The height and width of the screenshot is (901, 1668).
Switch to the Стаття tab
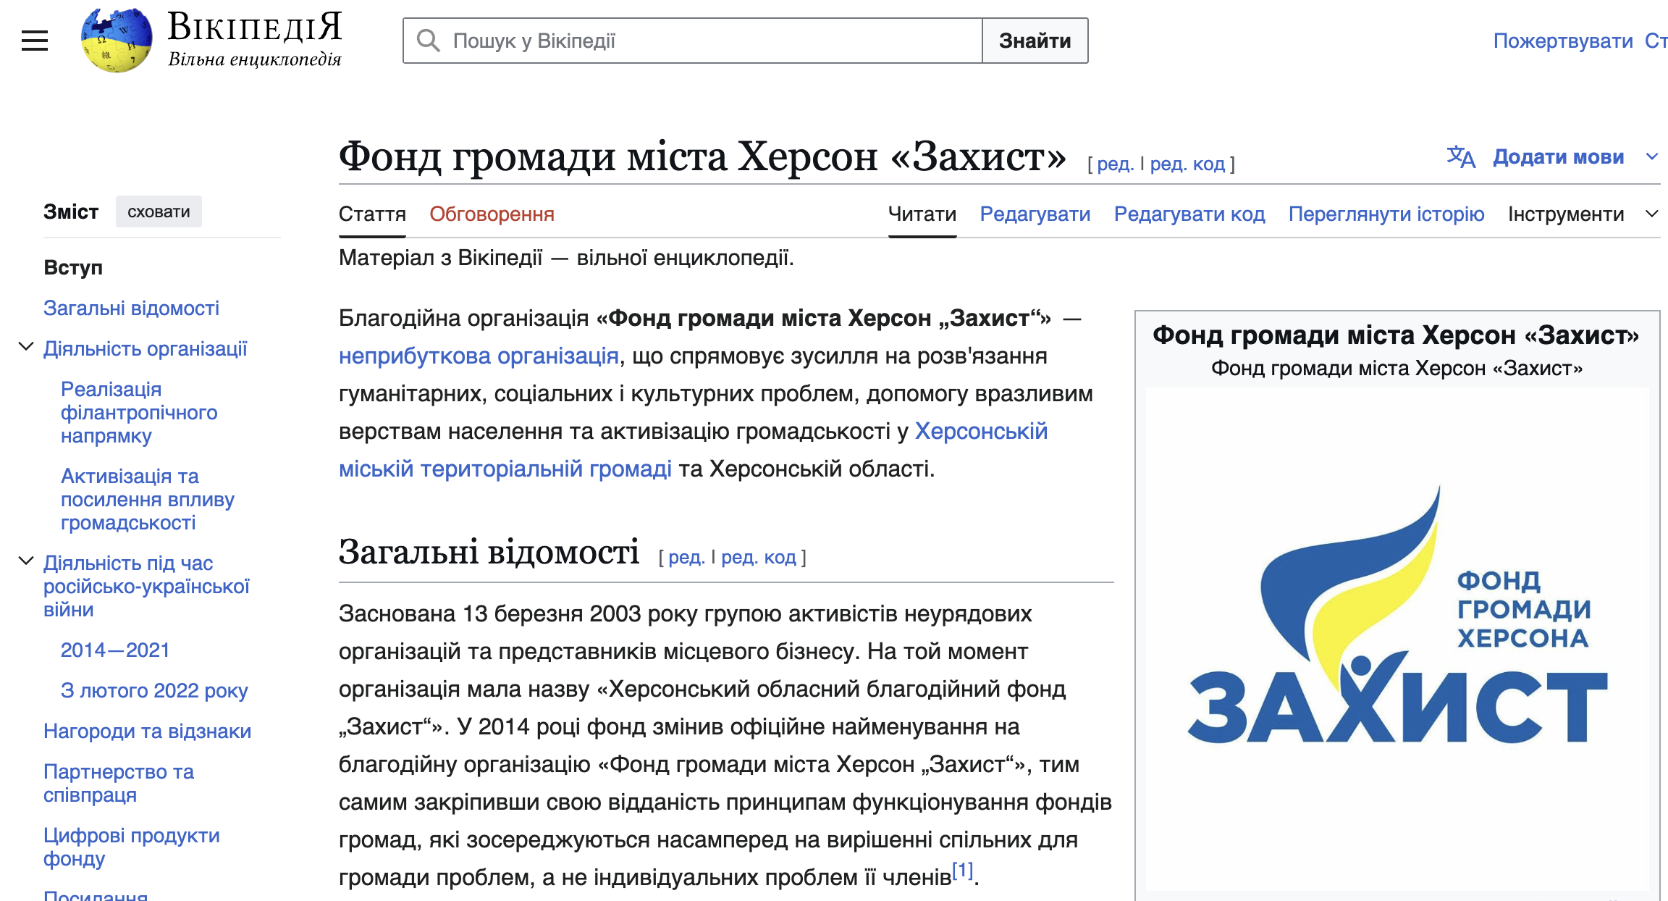pyautogui.click(x=372, y=214)
